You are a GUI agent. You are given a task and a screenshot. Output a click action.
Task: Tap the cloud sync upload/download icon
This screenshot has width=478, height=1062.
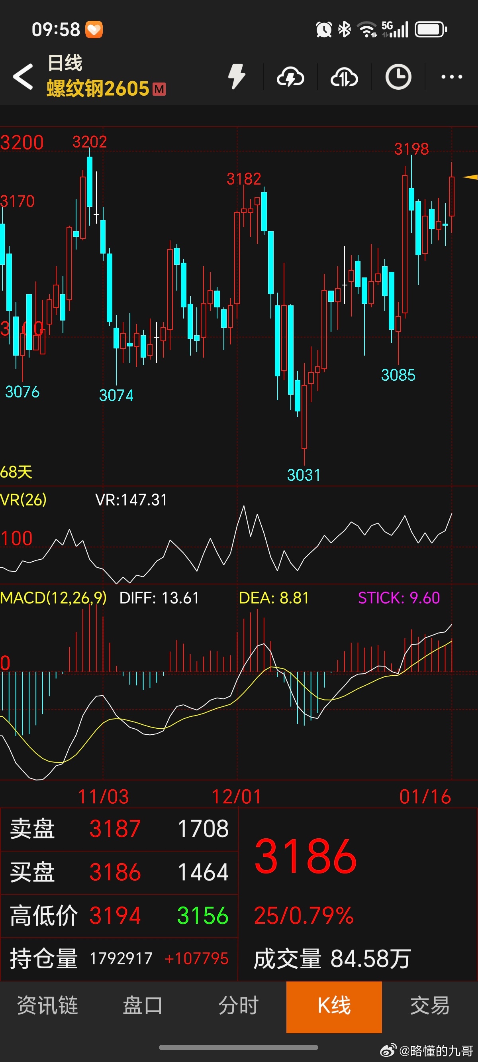[x=344, y=77]
